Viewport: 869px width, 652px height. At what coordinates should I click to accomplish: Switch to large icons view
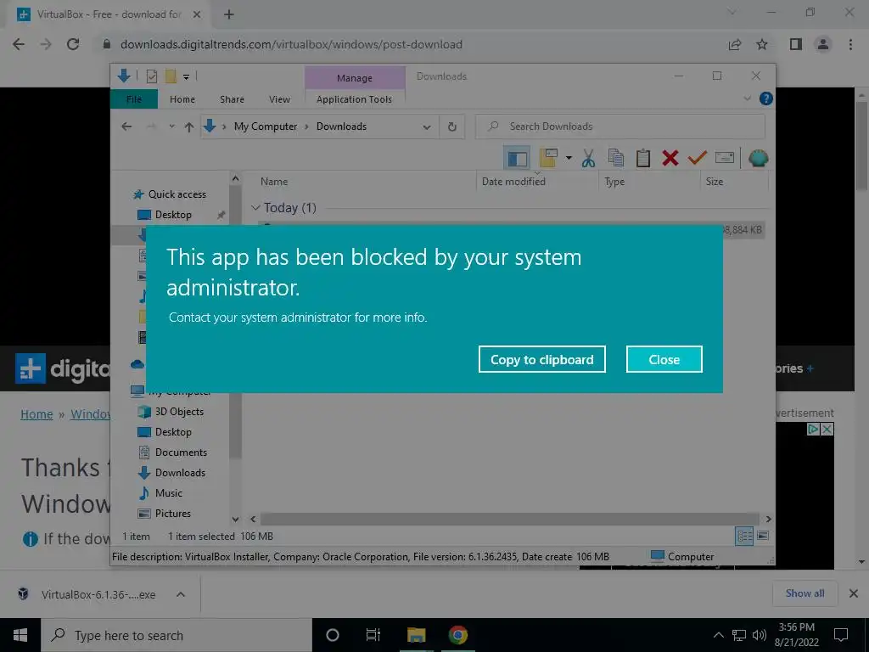point(763,536)
